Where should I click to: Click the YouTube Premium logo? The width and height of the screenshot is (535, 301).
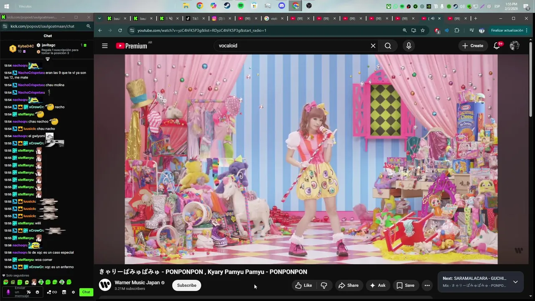click(132, 46)
